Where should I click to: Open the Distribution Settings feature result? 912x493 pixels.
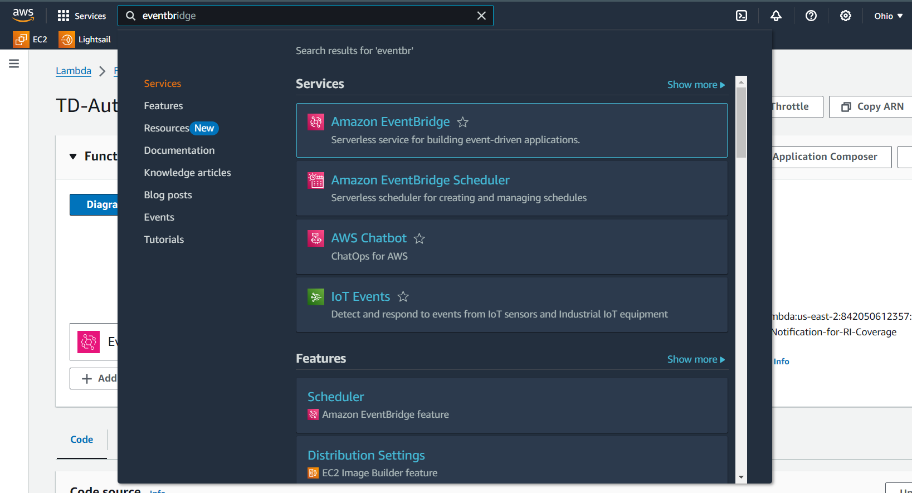tap(366, 455)
